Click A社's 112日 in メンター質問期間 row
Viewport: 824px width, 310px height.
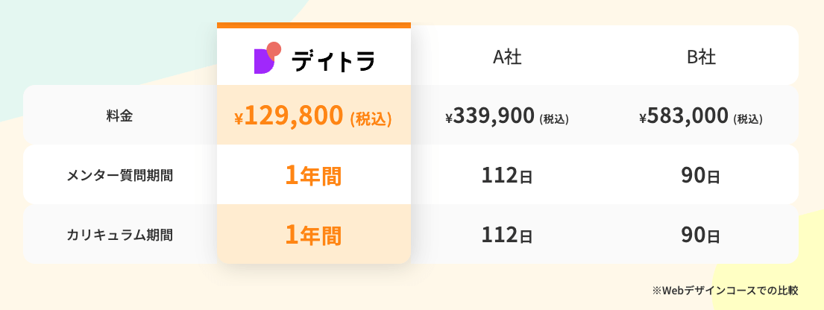coord(507,176)
